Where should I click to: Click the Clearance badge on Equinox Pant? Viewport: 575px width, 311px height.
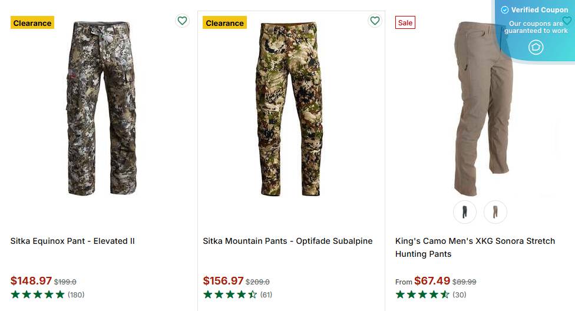(32, 23)
